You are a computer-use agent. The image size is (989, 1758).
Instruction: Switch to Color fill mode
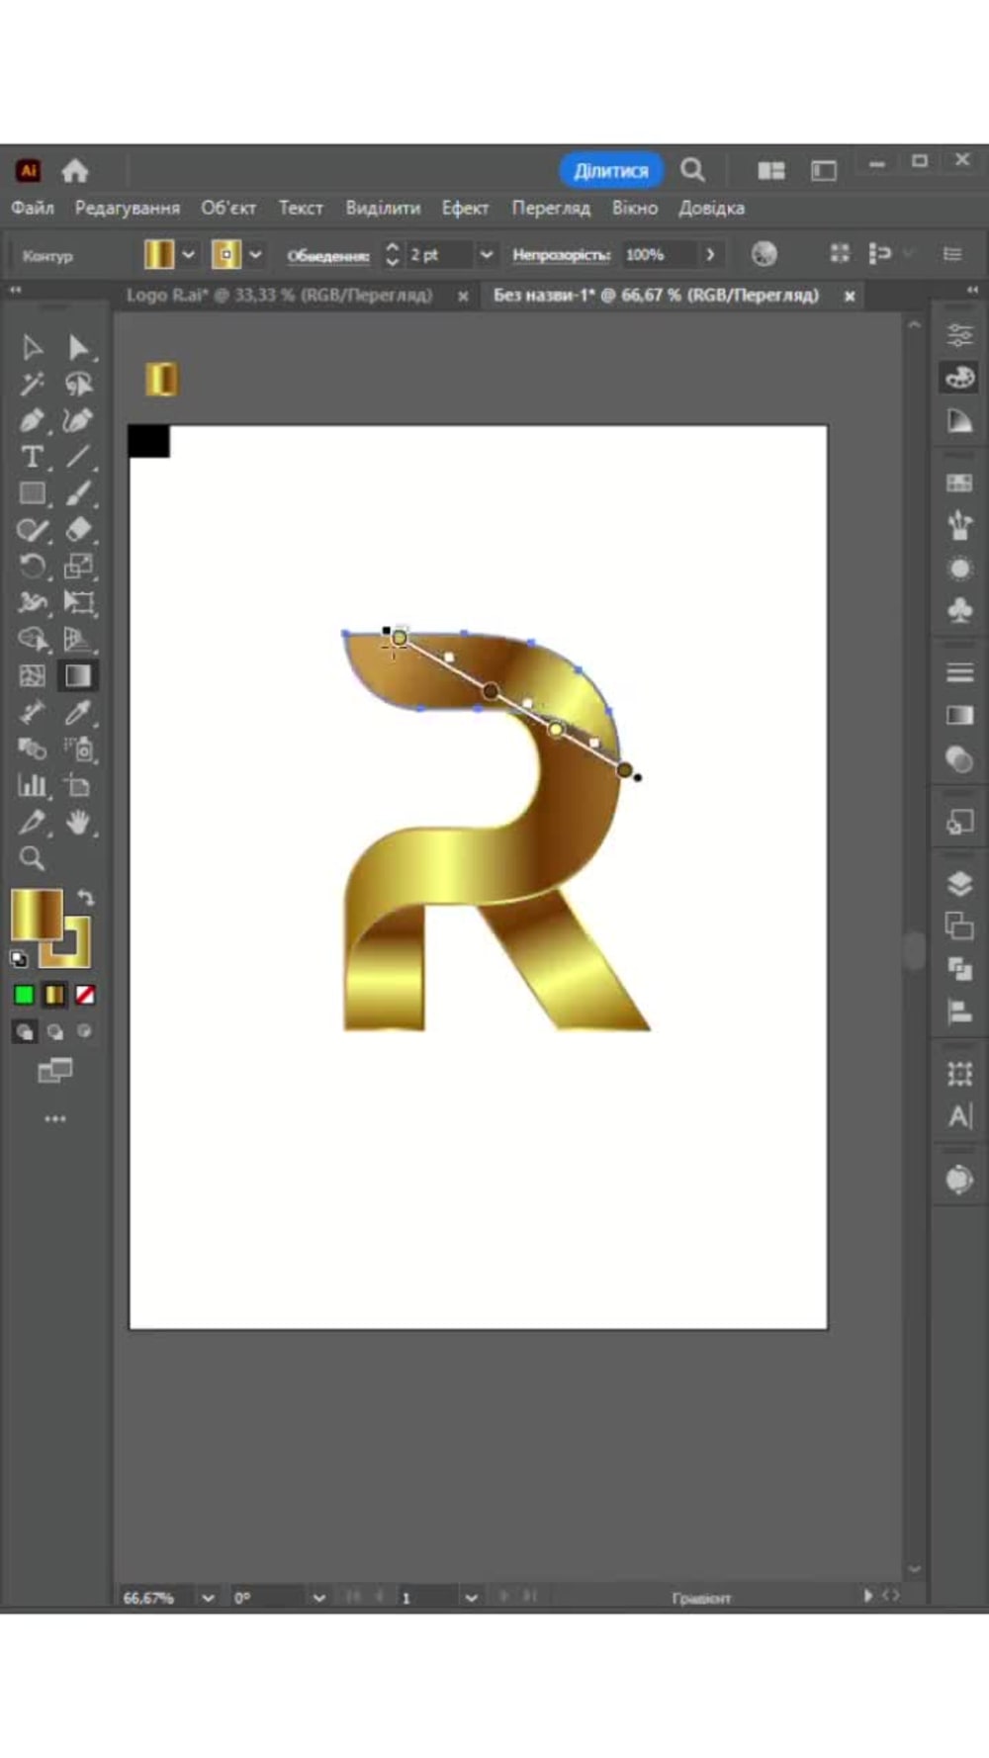[24, 995]
